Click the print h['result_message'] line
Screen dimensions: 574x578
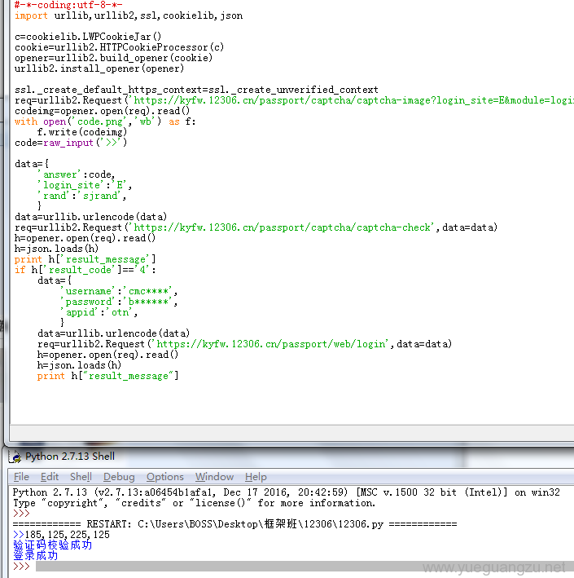pos(85,259)
